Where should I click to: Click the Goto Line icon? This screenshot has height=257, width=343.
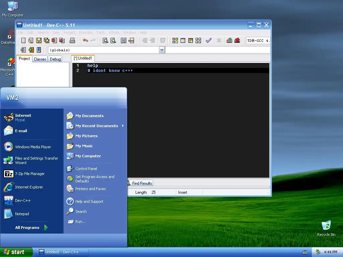[x=131, y=40]
